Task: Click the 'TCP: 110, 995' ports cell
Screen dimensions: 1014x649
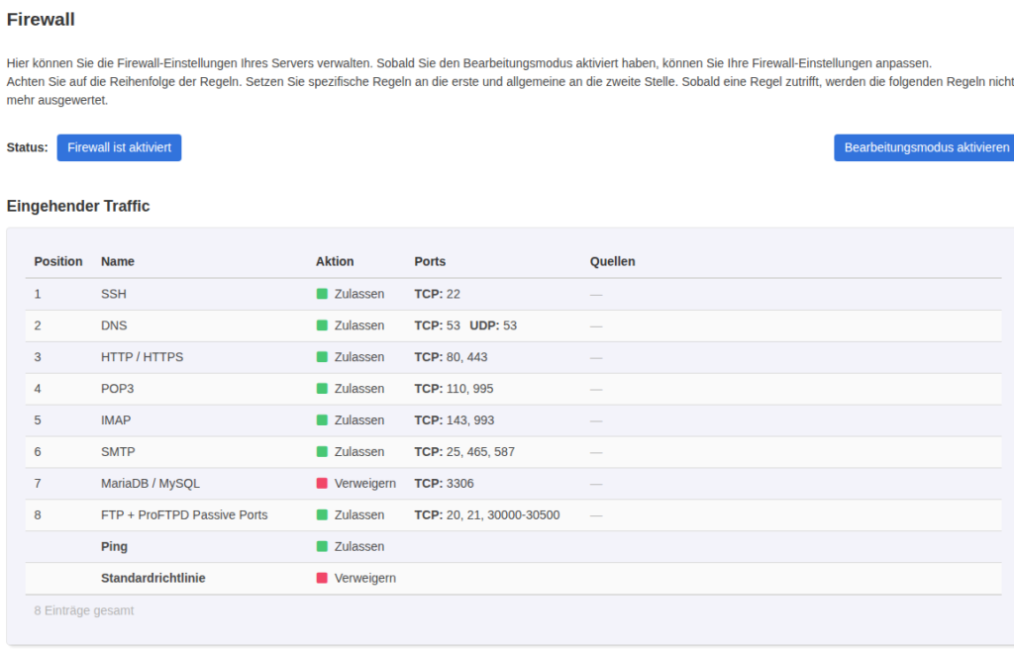Action: pyautogui.click(x=454, y=389)
